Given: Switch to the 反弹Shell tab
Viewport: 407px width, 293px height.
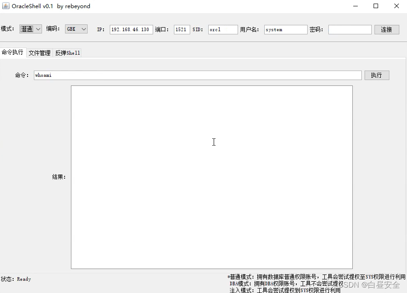Looking at the screenshot, I should (67, 53).
